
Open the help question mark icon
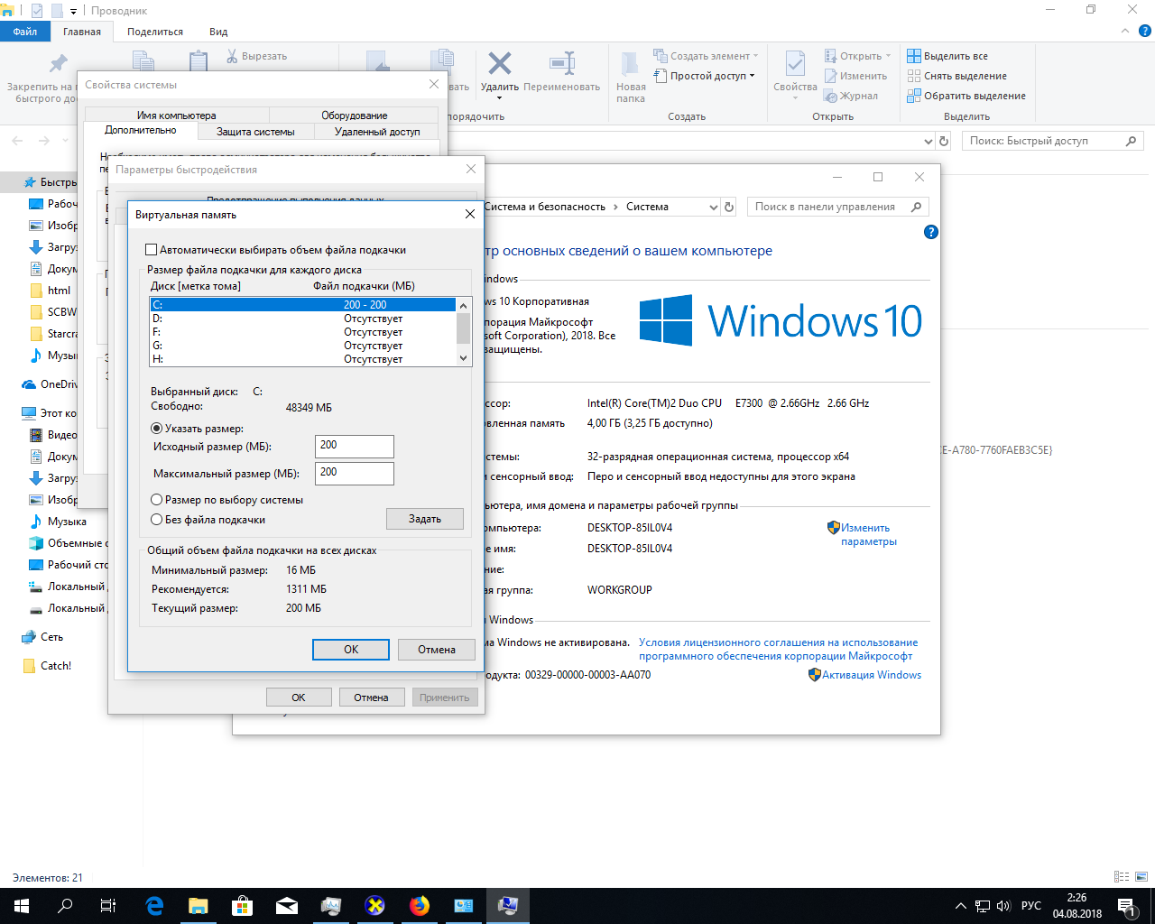(931, 232)
